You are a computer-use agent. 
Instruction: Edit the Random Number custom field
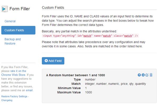147,75
